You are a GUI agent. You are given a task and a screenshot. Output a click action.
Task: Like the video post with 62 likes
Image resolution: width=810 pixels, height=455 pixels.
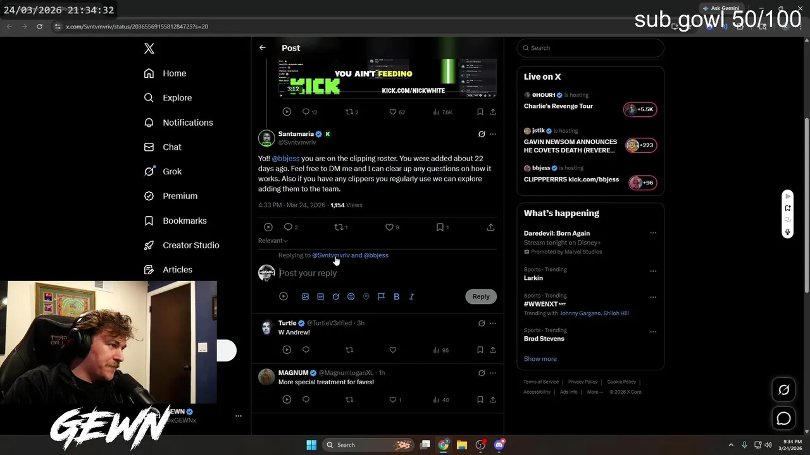tap(392, 112)
